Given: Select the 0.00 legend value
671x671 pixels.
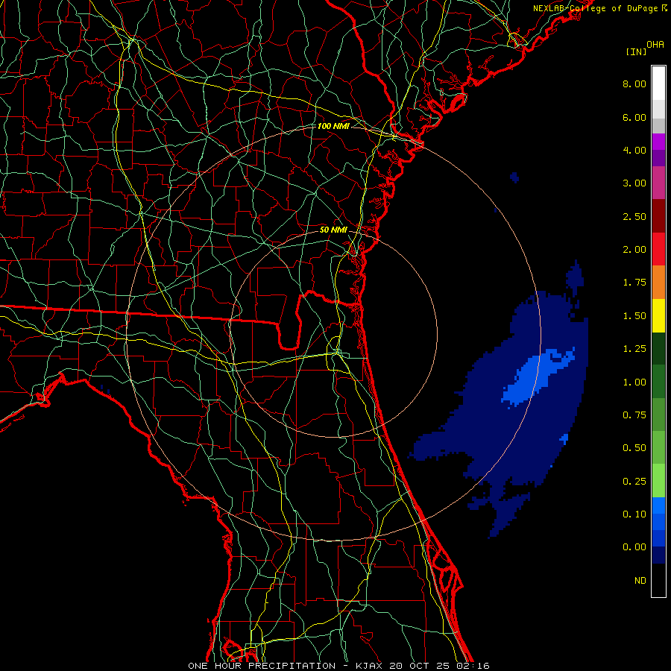Looking at the screenshot, I should (634, 547).
